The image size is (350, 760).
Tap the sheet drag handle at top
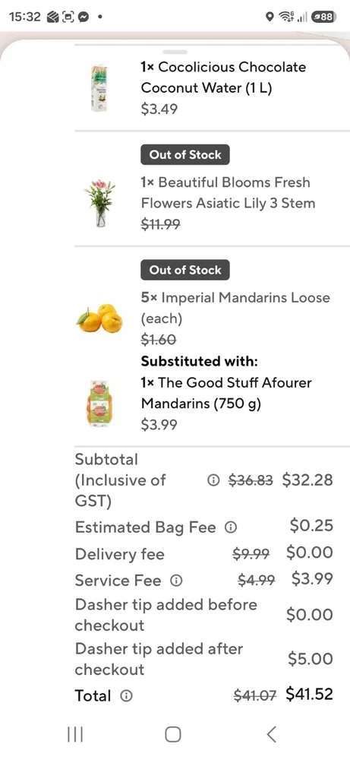tap(175, 52)
